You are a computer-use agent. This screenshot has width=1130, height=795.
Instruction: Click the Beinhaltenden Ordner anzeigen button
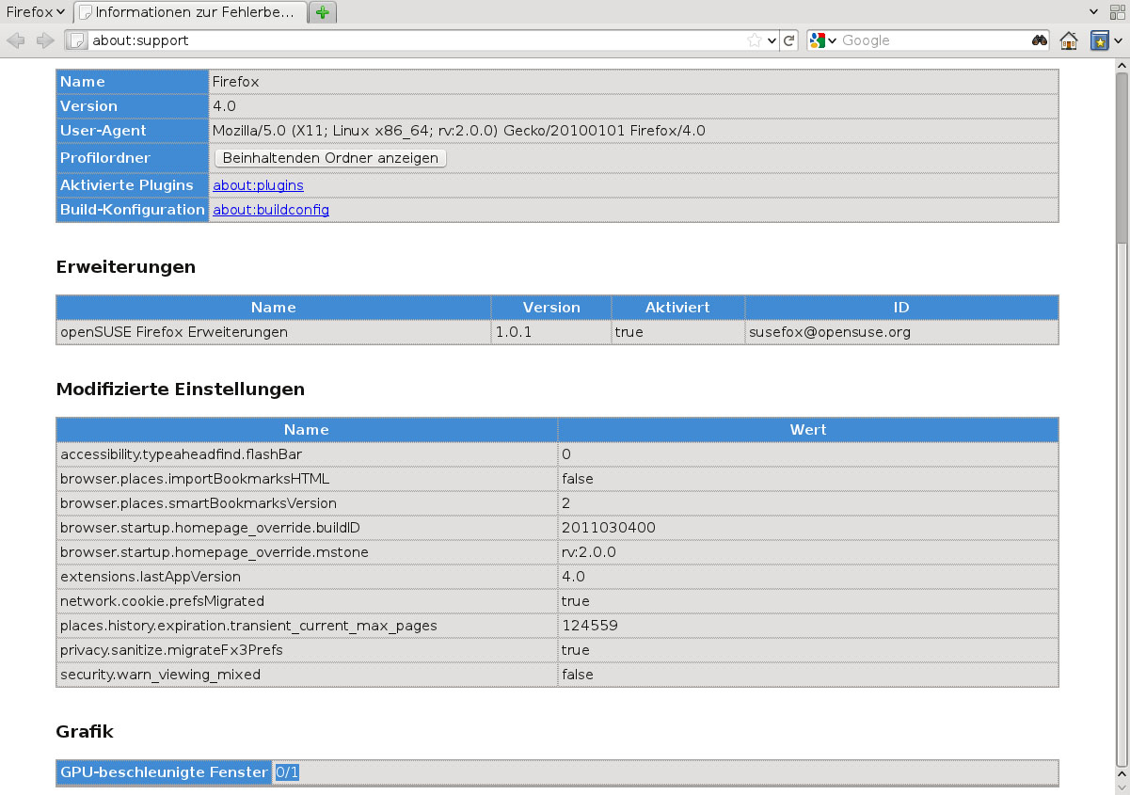[x=328, y=157]
